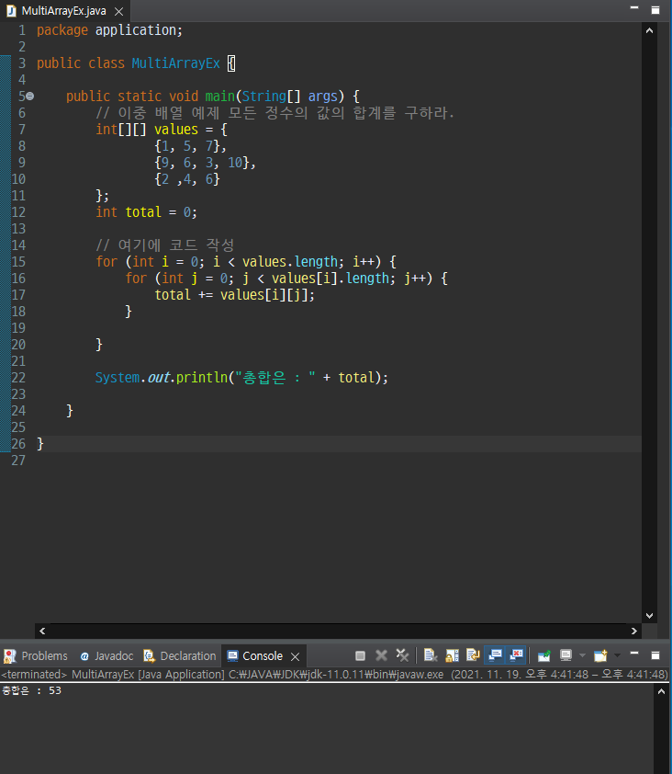
Task: Clear the Console output
Action: tap(431, 655)
